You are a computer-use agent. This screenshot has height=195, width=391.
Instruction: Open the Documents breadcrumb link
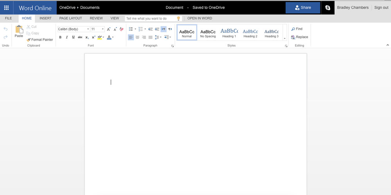(x=90, y=8)
